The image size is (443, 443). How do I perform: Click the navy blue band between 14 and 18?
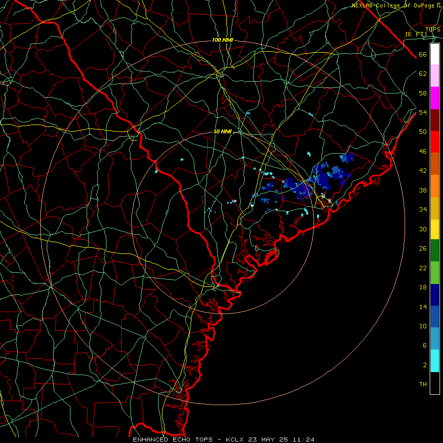[x=435, y=295]
